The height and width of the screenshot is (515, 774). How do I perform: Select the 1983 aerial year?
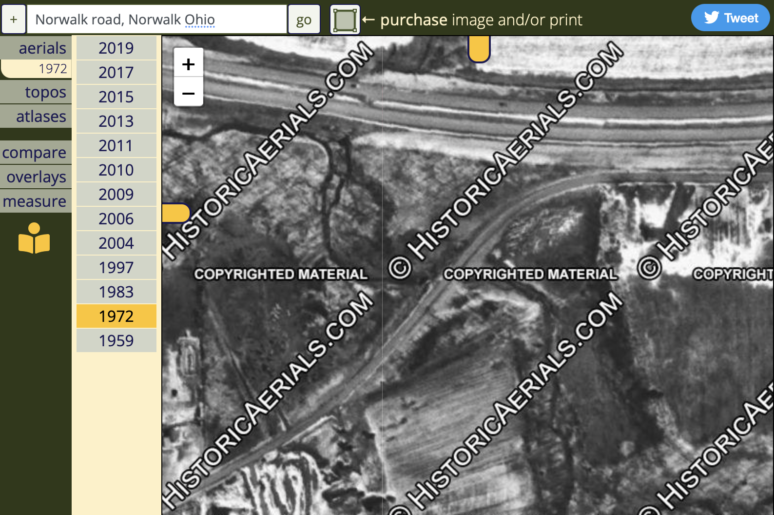[116, 292]
